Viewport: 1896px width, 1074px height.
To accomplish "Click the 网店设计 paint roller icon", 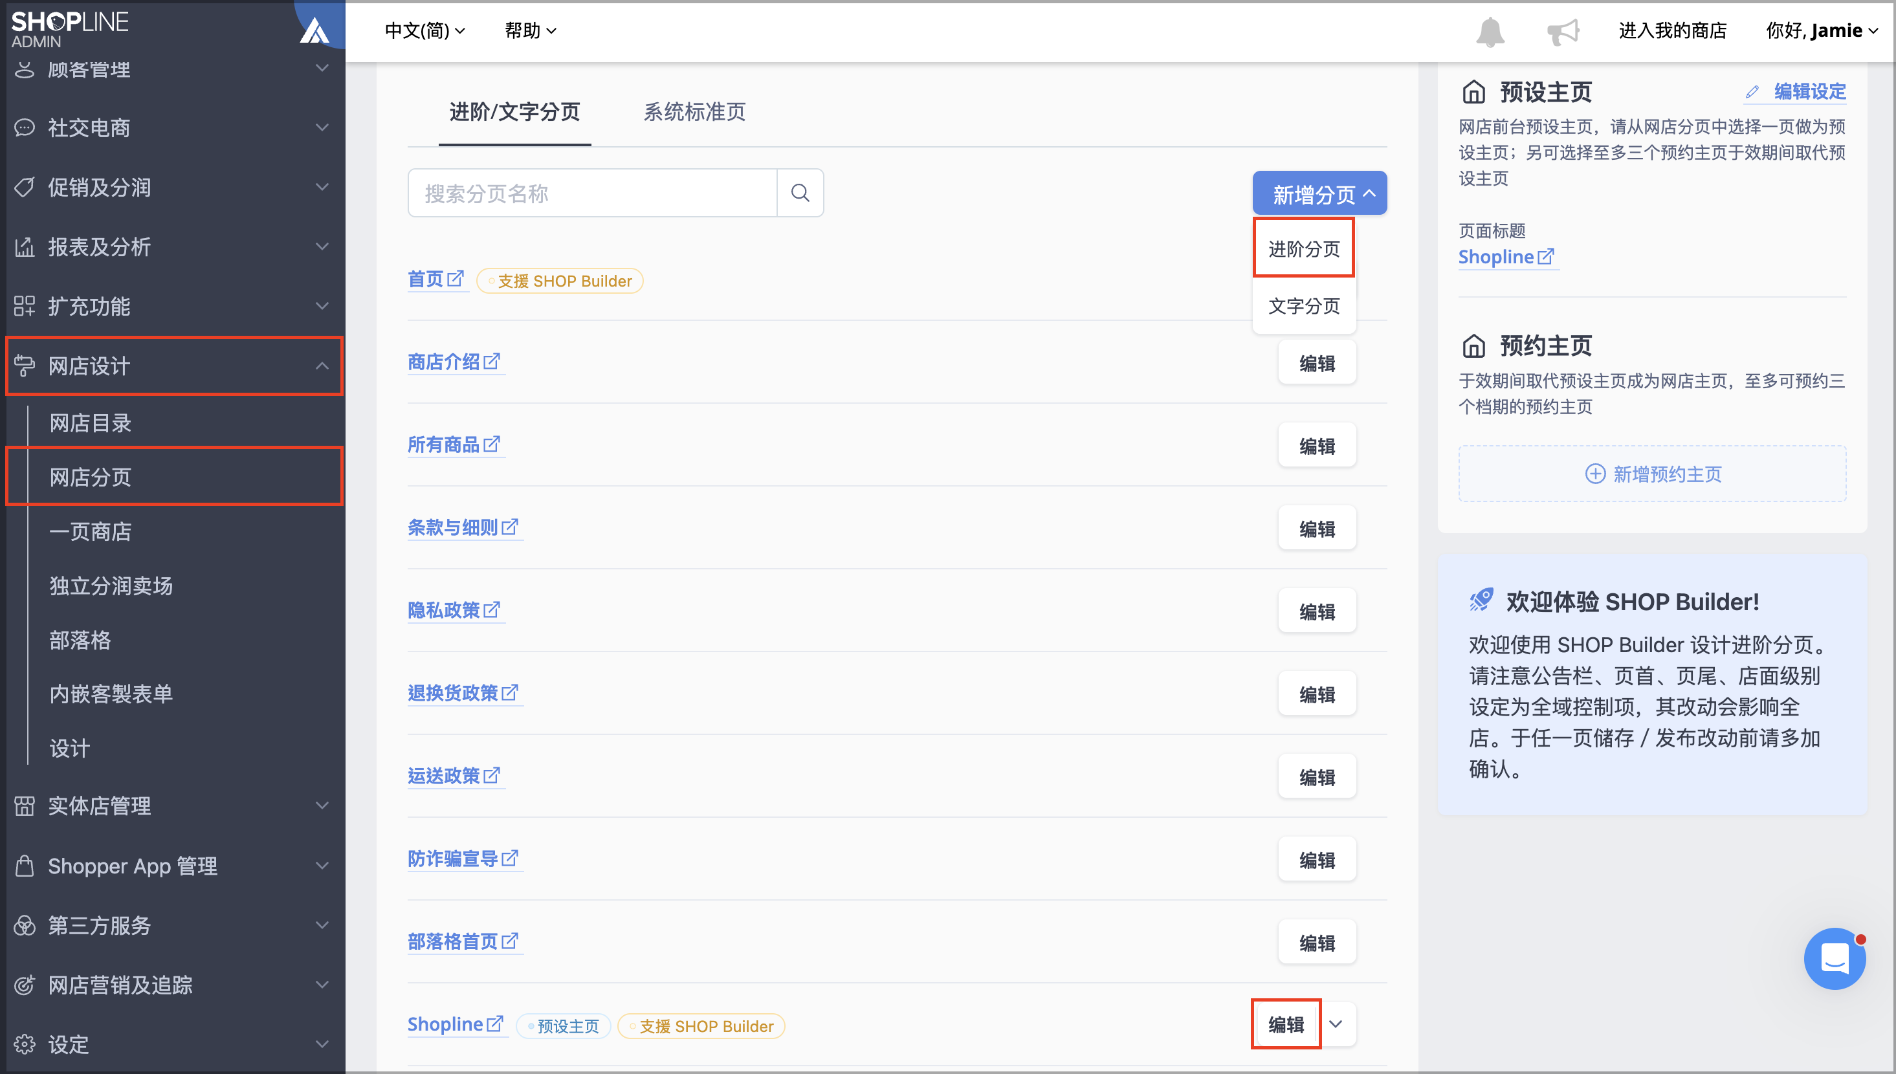I will [x=25, y=366].
